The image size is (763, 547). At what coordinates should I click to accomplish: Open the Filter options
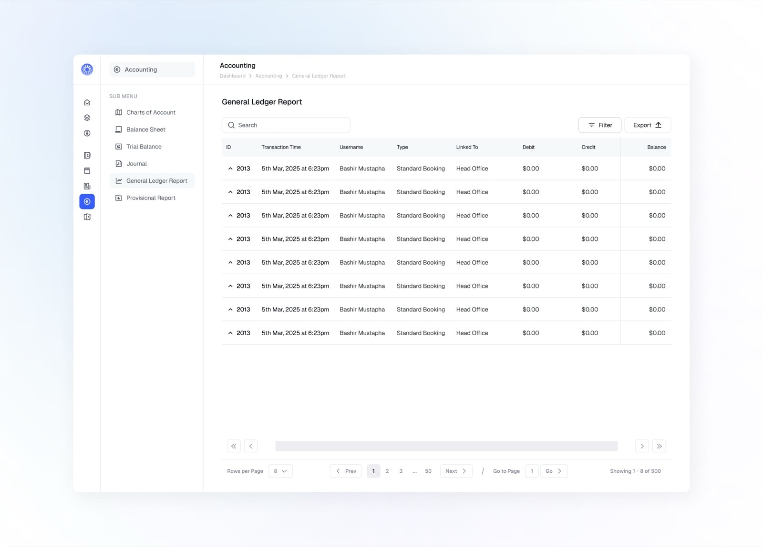tap(600, 125)
